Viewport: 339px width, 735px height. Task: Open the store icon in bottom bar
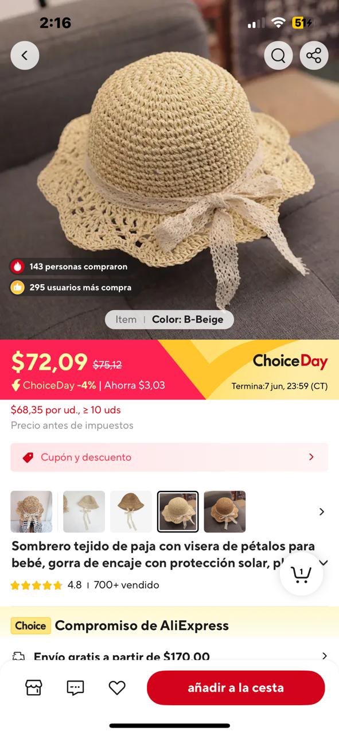coord(34,687)
